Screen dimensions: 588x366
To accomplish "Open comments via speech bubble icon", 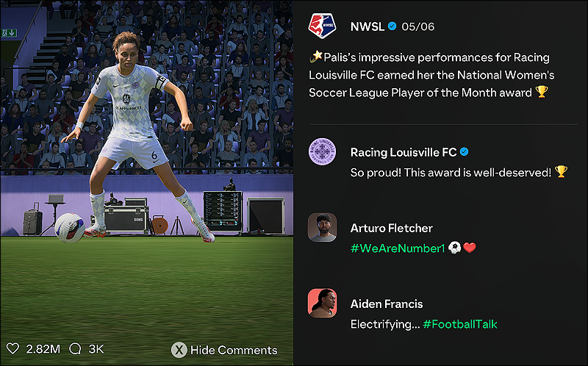I will click(75, 349).
